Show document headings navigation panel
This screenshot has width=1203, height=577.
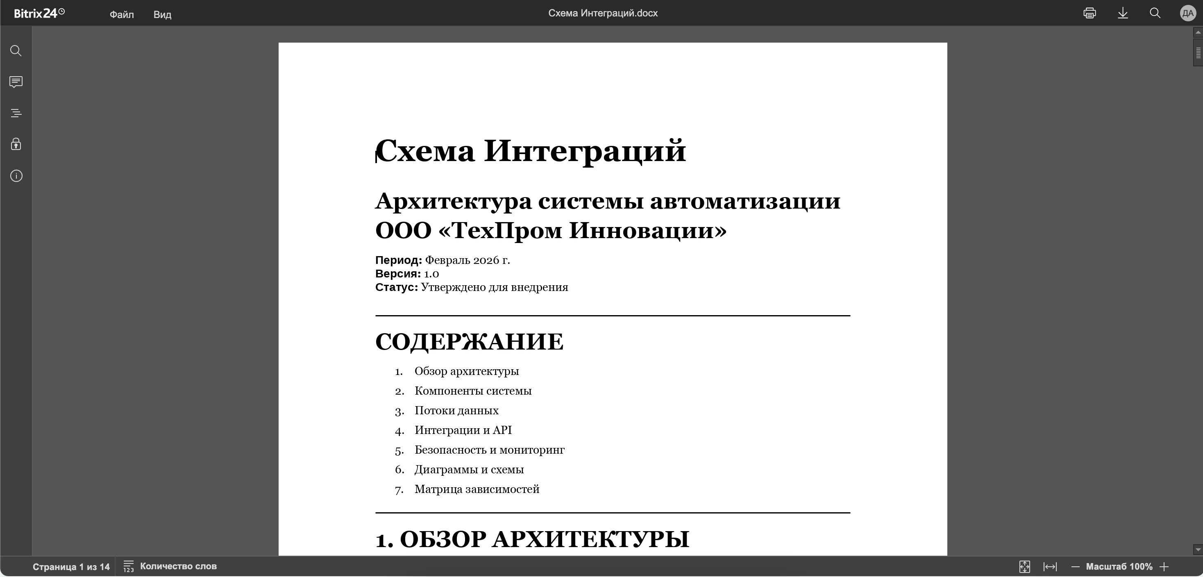coord(16,113)
